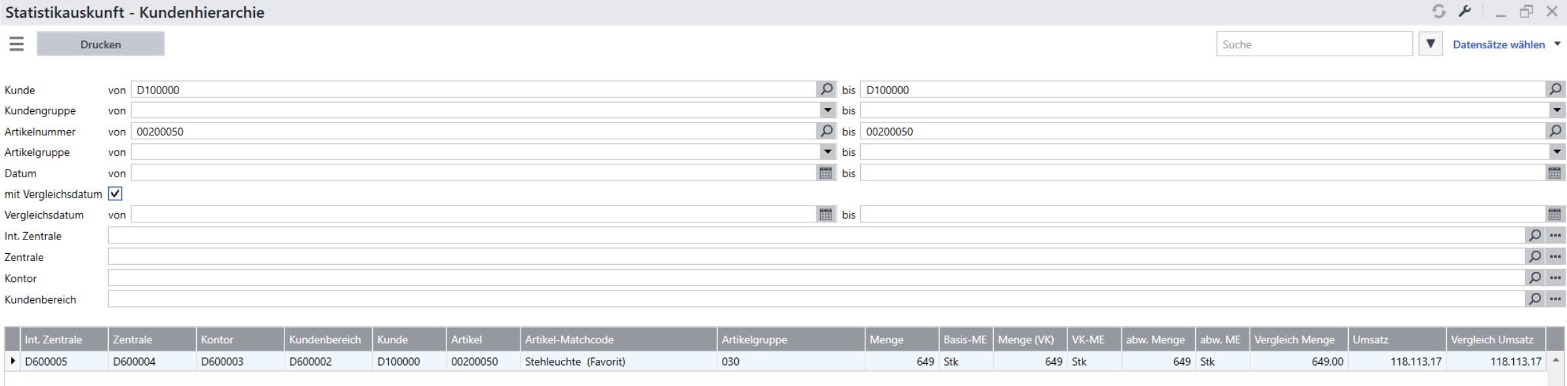Screen dimensions: 1567x386
Task: Open customer lookup for Kunde von field
Action: click(826, 90)
